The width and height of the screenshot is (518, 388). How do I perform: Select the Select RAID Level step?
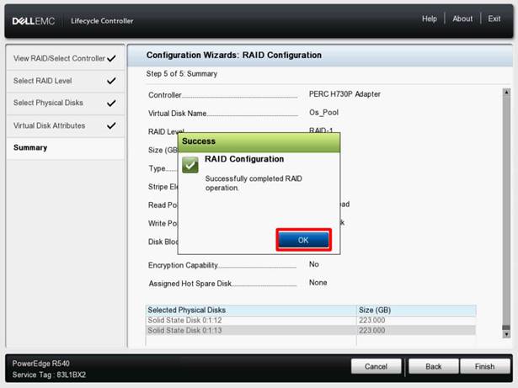point(66,81)
